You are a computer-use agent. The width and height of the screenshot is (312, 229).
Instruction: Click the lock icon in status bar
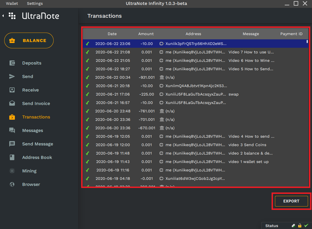click(x=300, y=226)
